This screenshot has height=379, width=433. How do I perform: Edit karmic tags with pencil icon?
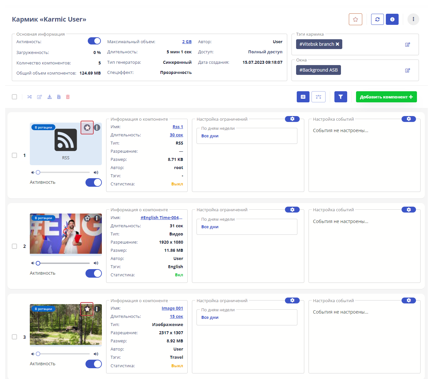[x=407, y=44]
